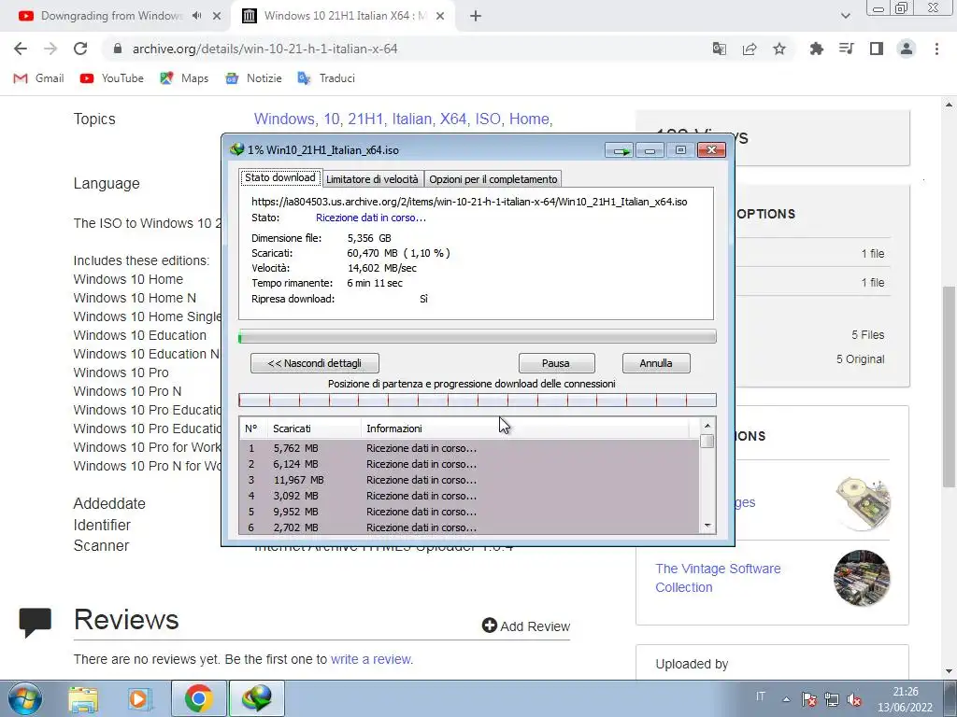Click the ISO topic link
The image size is (957, 717).
(488, 119)
